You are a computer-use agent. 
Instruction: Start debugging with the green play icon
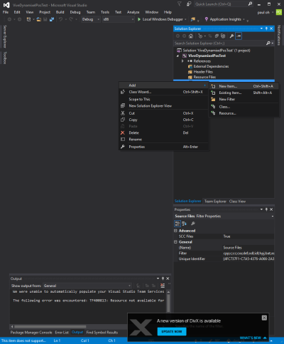139,19
